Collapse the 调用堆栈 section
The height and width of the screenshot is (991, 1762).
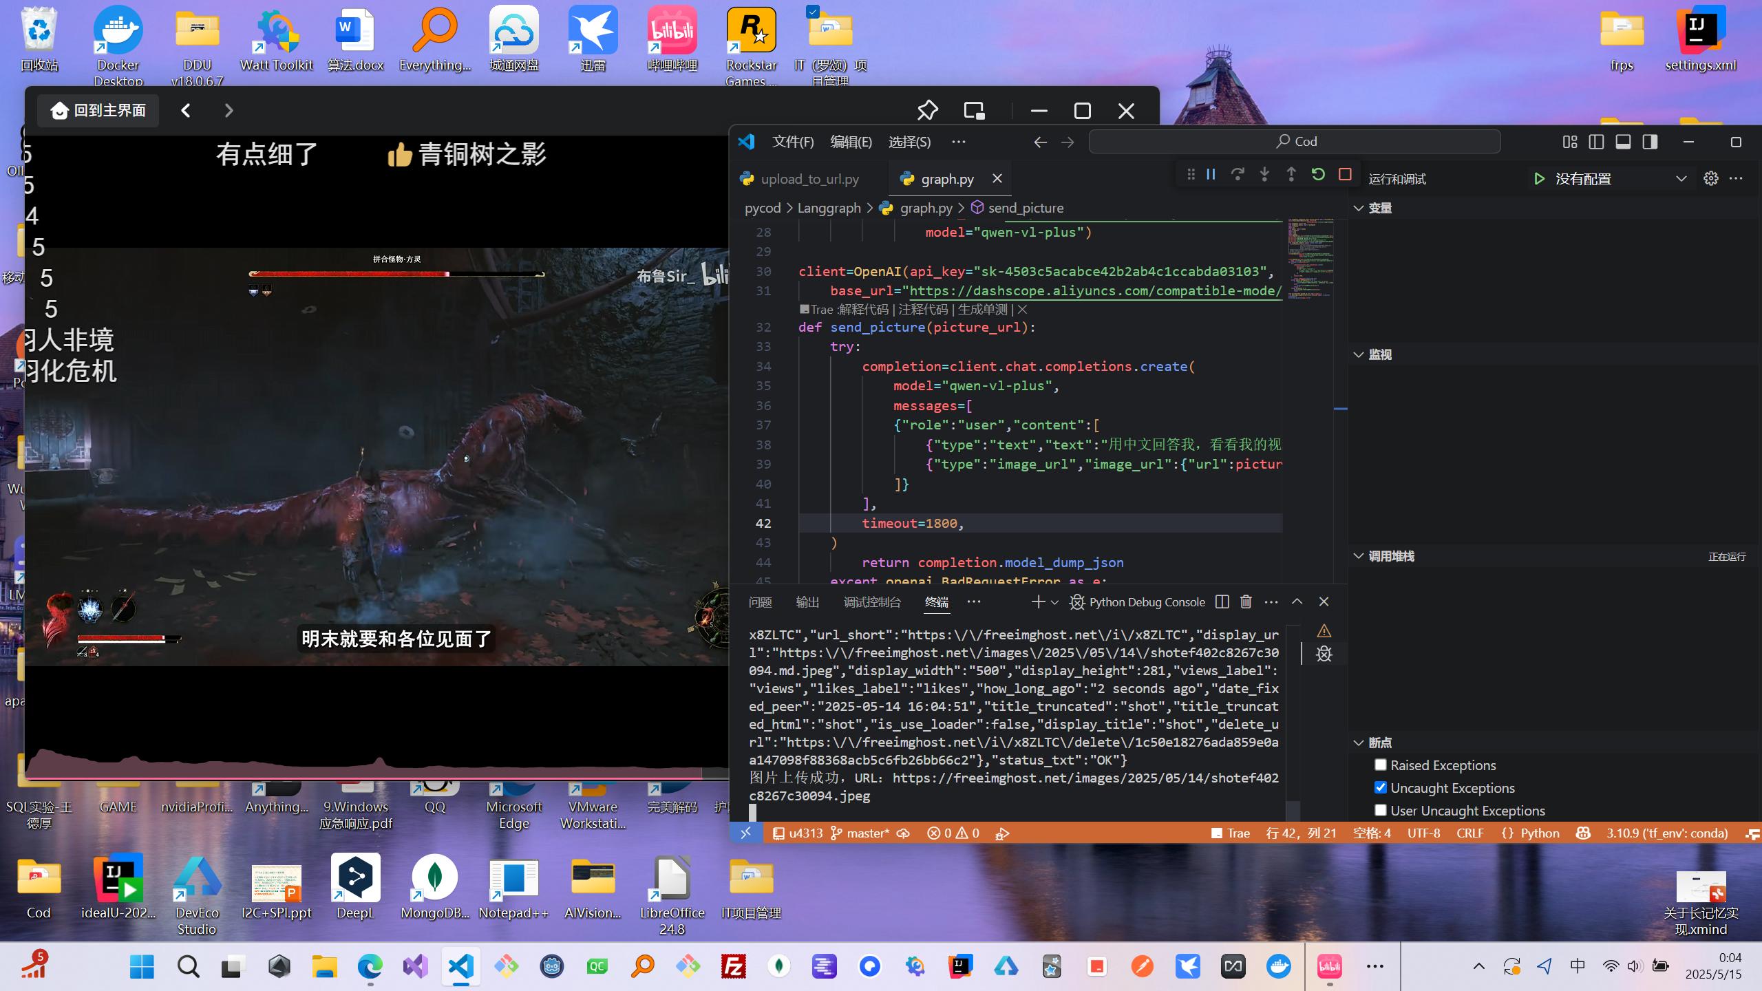click(x=1359, y=556)
